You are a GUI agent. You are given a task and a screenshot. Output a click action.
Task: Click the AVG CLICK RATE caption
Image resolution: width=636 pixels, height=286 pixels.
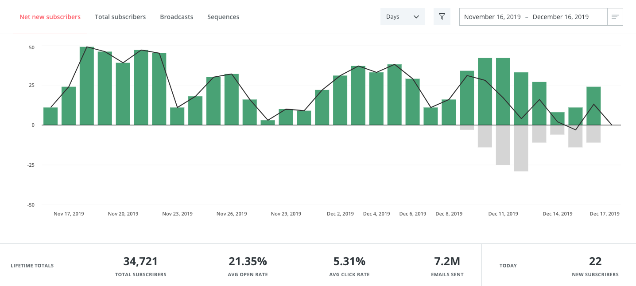(349, 275)
